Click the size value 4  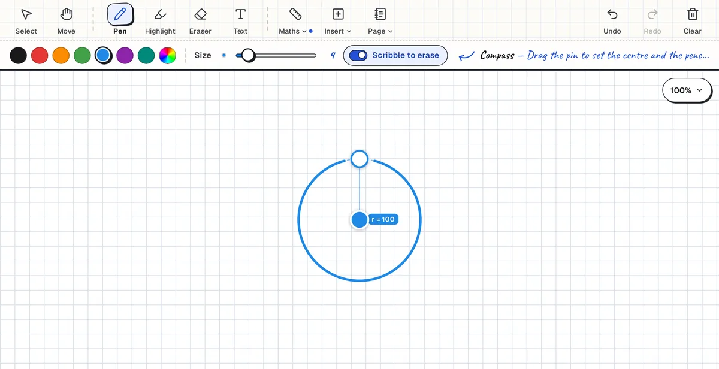333,55
